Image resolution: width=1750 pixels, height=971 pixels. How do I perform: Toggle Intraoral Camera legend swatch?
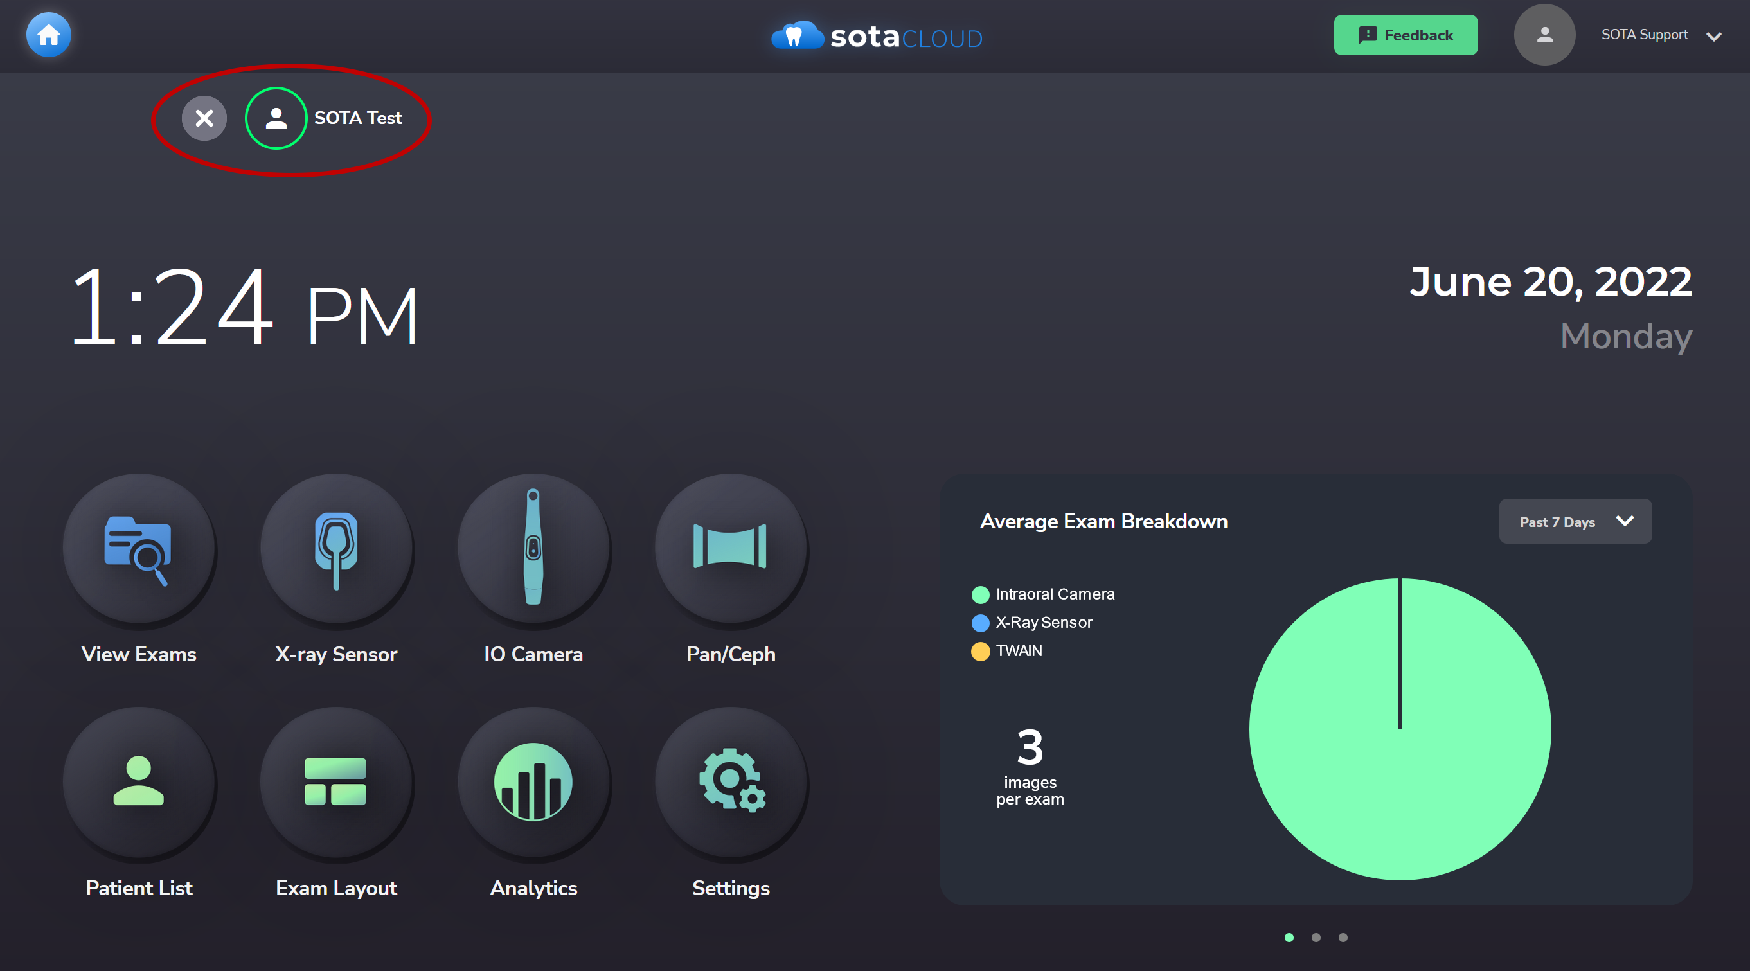[x=979, y=594]
